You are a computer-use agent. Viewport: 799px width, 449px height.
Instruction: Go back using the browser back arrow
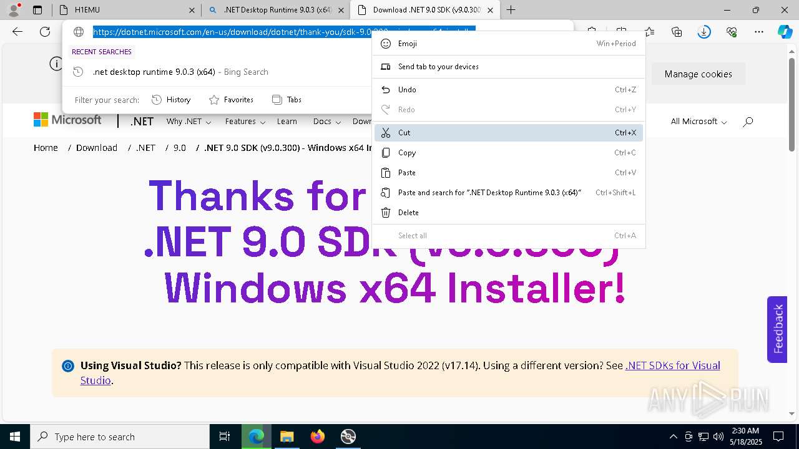click(17, 32)
